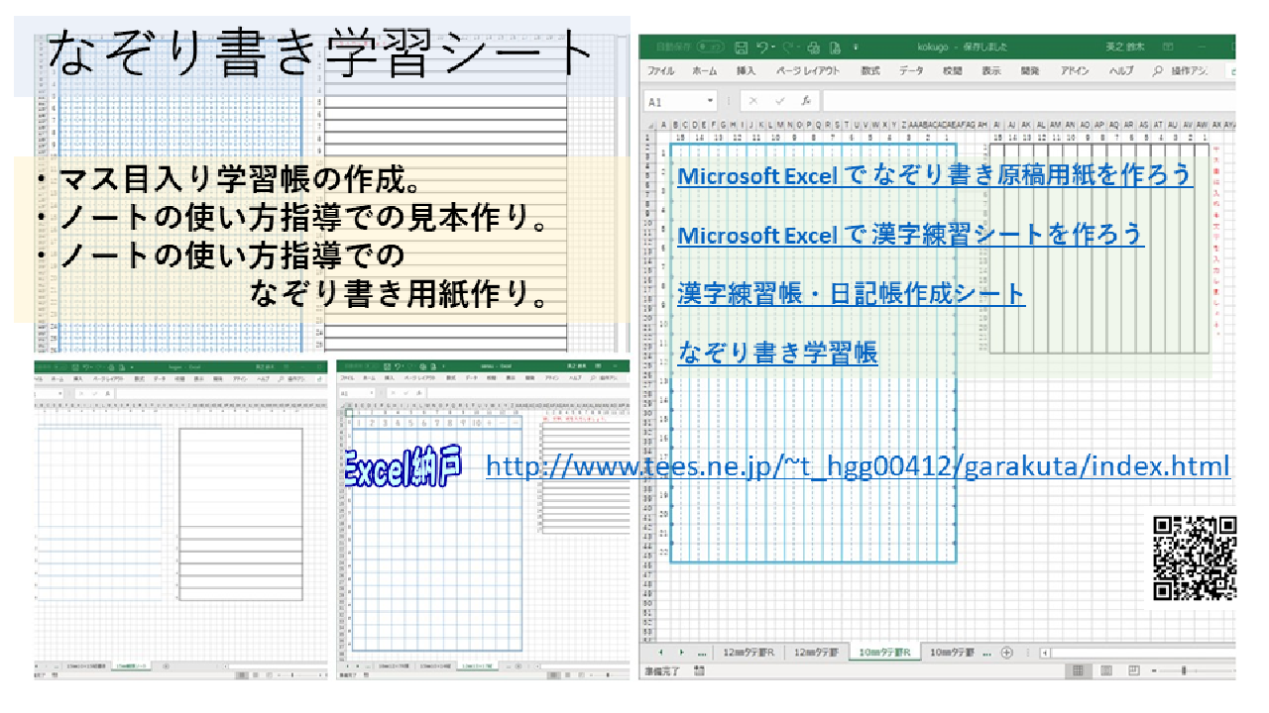
Task: Click the previous sheet arrow in kokugo tab bar
Action: 661,653
